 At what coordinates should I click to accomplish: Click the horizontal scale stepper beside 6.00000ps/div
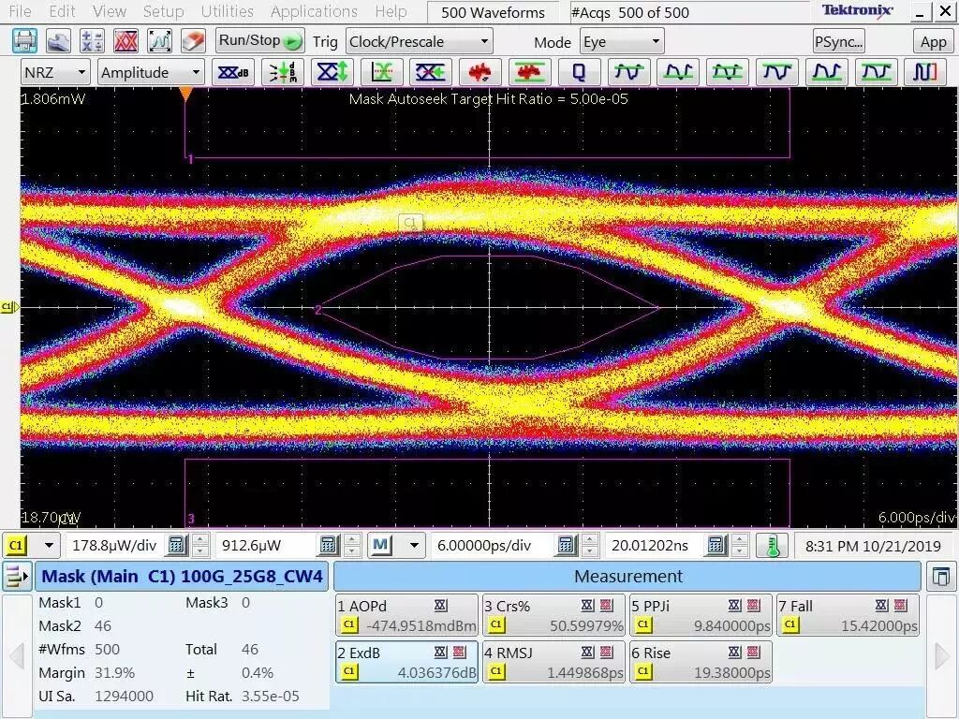pos(589,545)
